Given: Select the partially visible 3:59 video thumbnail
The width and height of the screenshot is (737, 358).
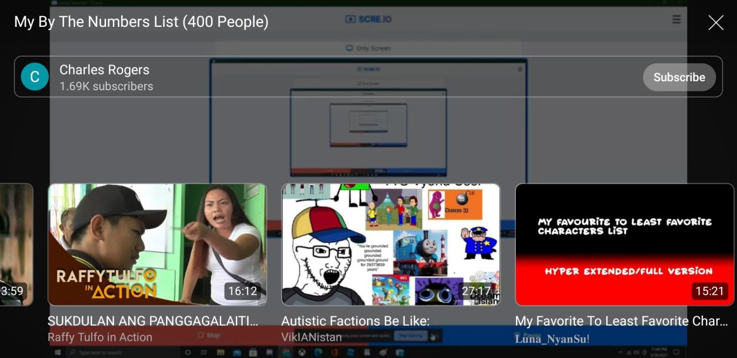Looking at the screenshot, I should pos(16,245).
